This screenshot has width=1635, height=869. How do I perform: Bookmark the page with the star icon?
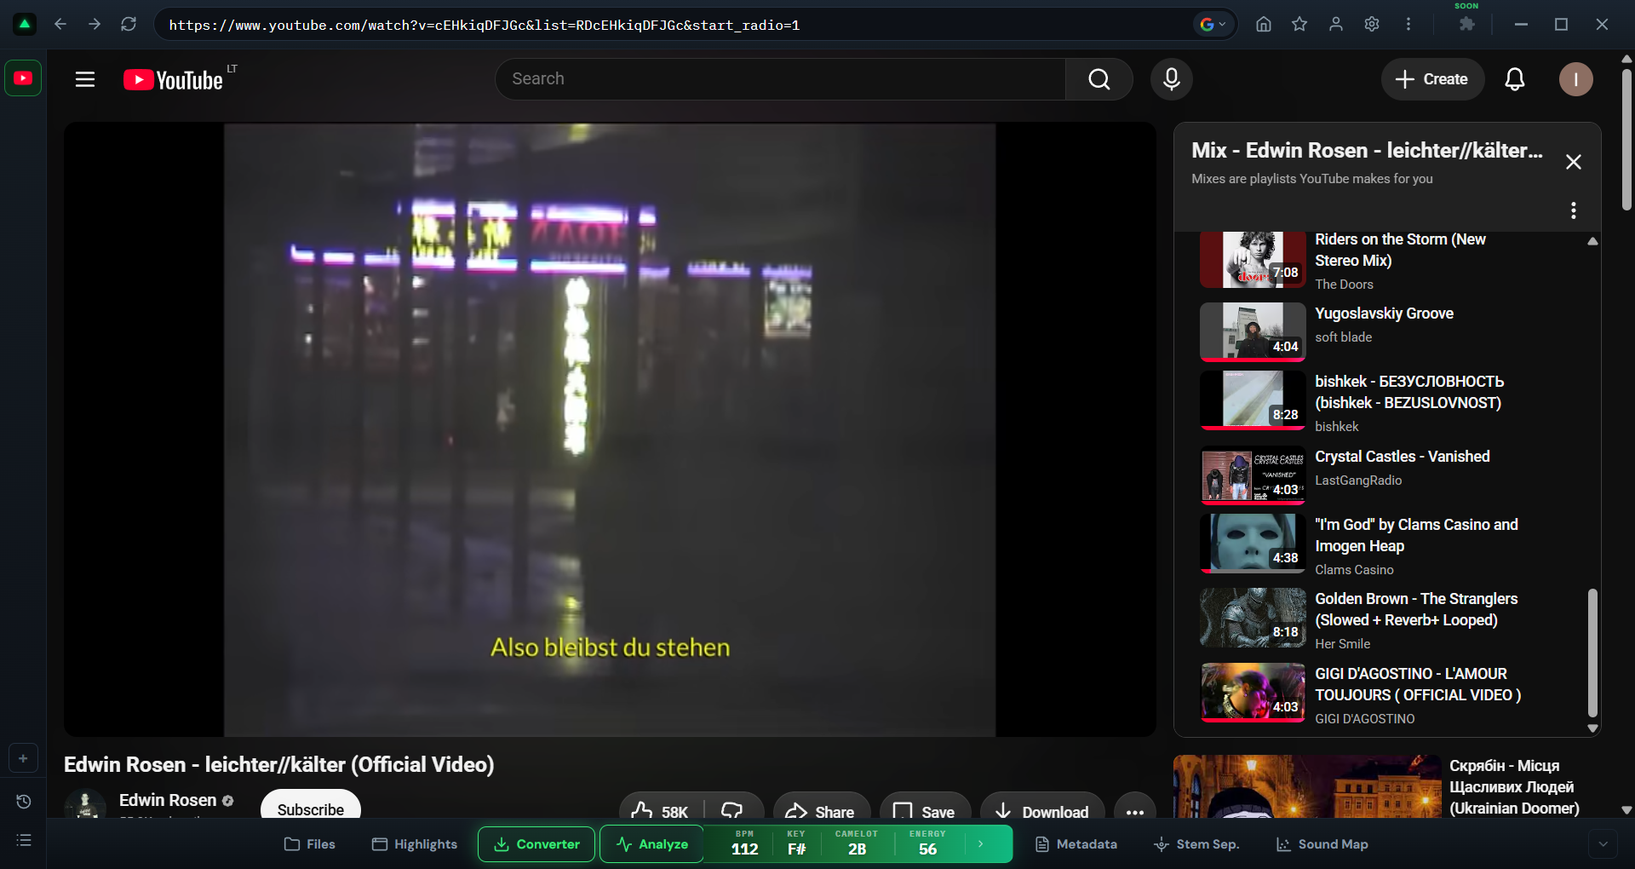(x=1299, y=24)
